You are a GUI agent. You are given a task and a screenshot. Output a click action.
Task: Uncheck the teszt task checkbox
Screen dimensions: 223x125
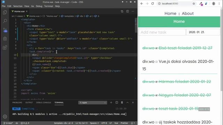pyautogui.click(x=156, y=109)
